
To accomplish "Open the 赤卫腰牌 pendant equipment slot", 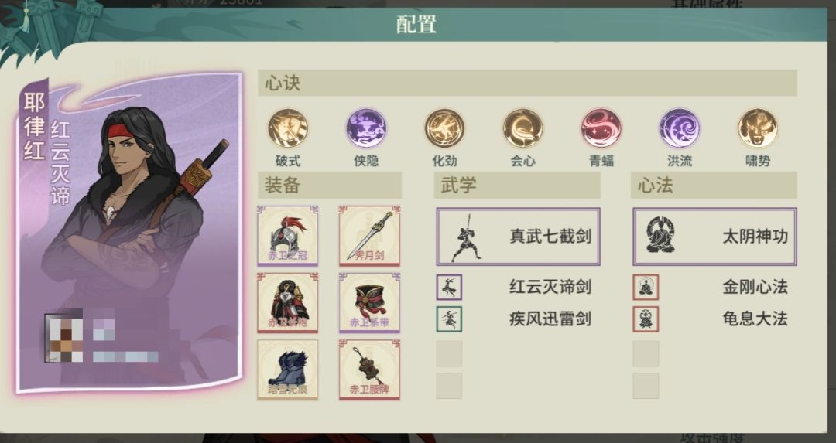I will coord(369,370).
